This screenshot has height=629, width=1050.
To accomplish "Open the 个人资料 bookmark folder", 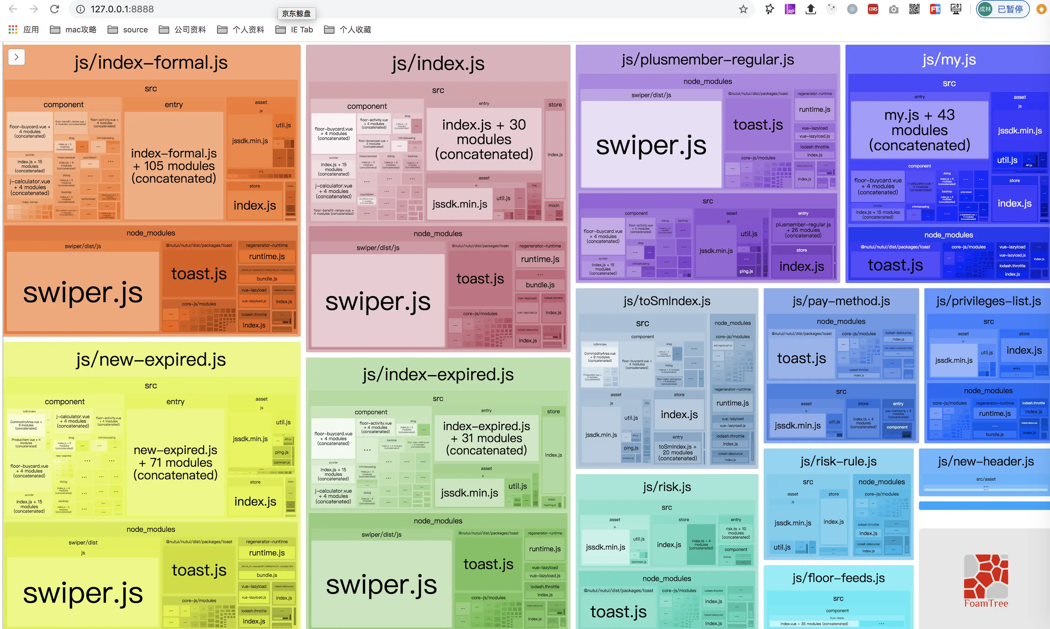I will pos(240,30).
